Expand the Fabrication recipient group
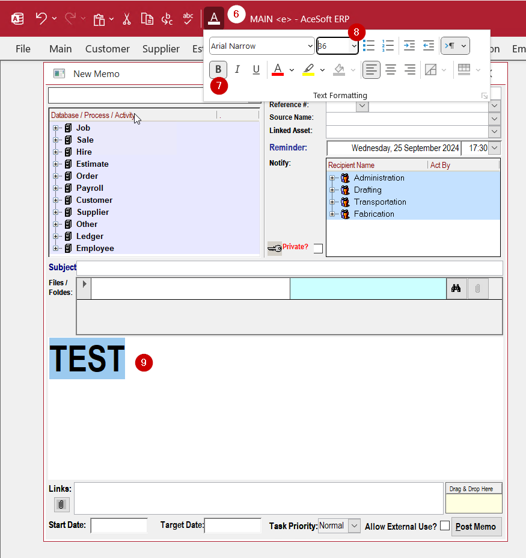Viewport: 526px width, 558px height. [332, 214]
